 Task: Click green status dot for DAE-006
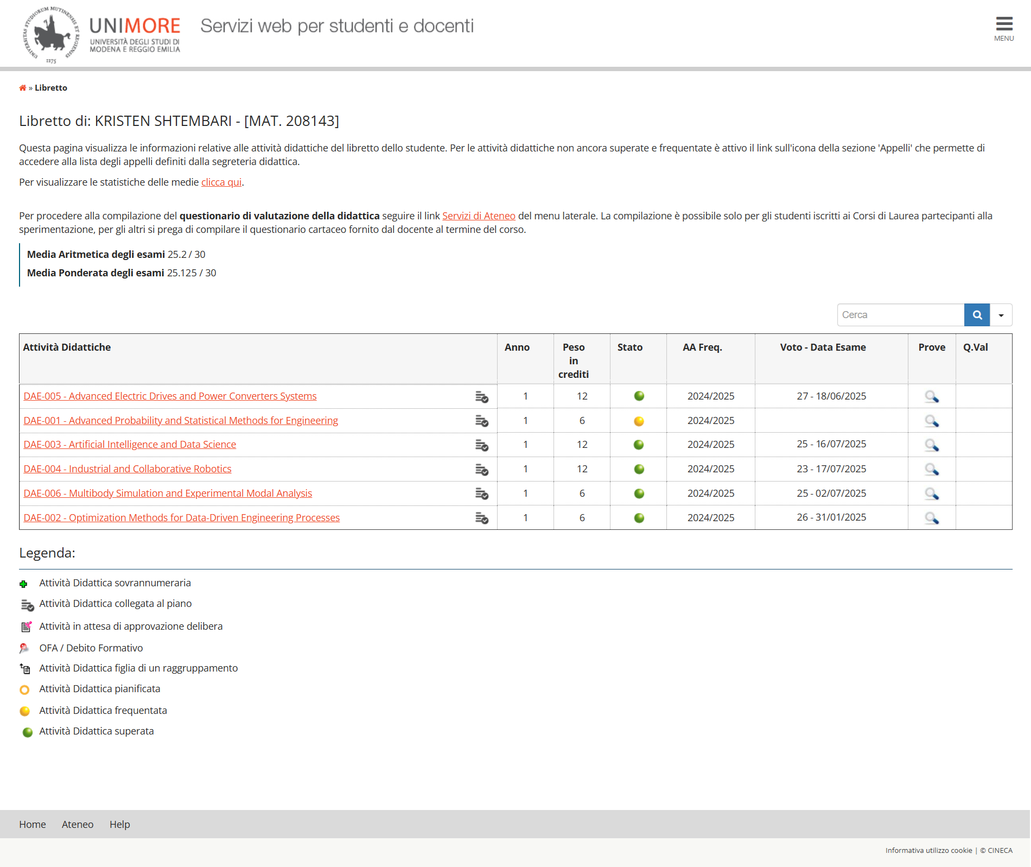coord(639,494)
